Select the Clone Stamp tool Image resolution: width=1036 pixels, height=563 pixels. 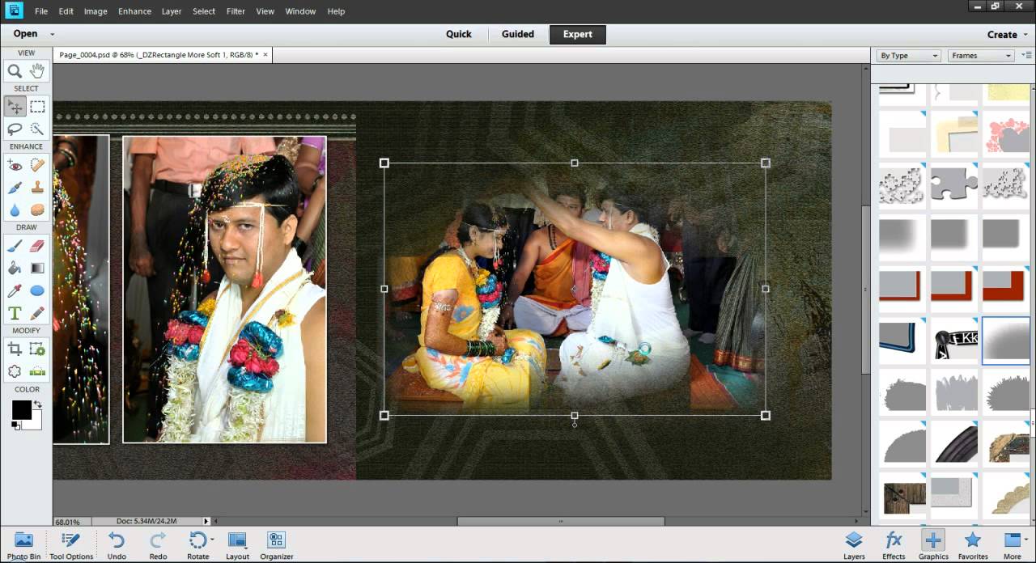37,187
